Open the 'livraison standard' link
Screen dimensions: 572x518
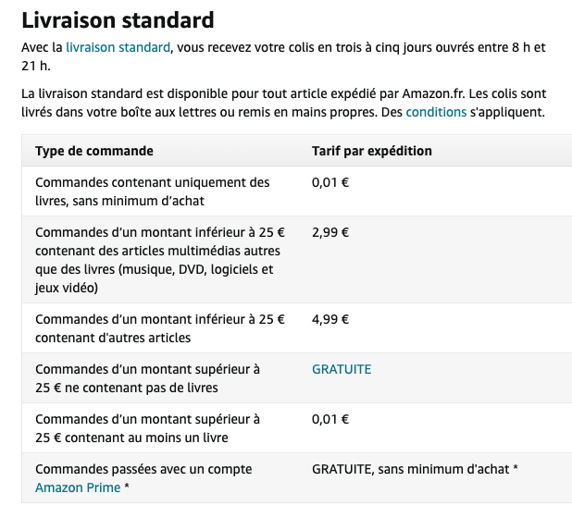click(118, 47)
